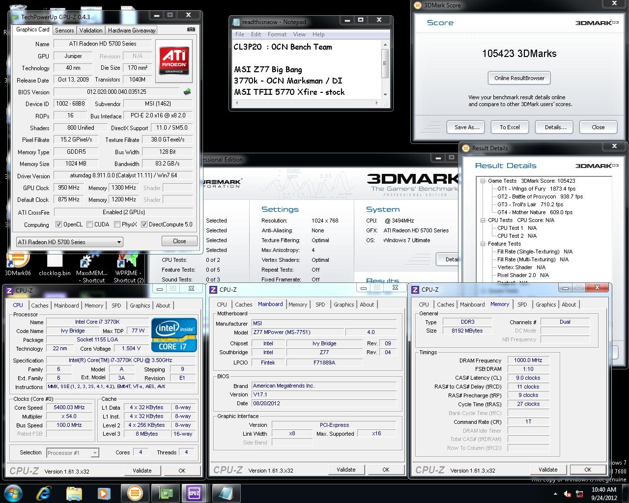The image size is (629, 503).
Task: Click Notepad horizontal scrollbar left arrow
Action: [236, 103]
